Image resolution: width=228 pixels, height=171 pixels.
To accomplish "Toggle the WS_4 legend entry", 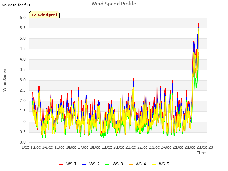I will [x=137, y=164].
